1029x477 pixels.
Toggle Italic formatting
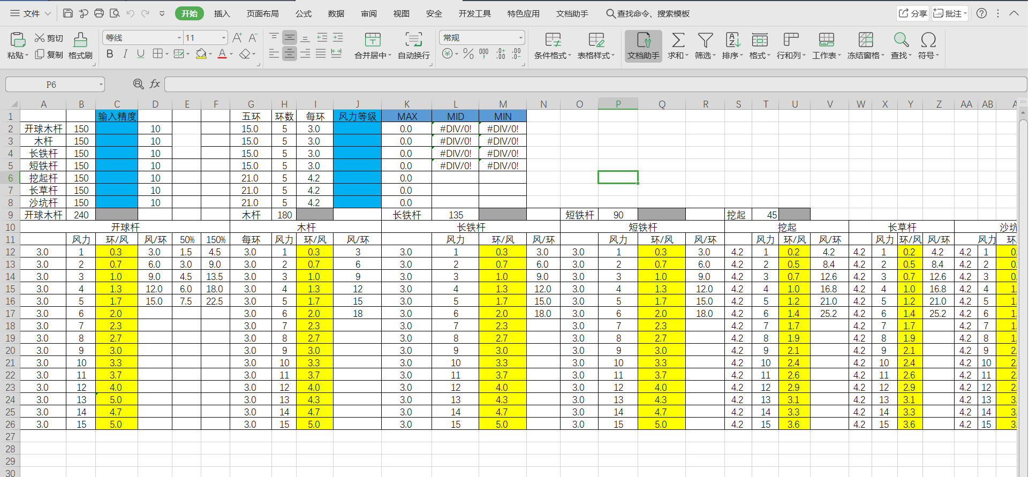[125, 54]
